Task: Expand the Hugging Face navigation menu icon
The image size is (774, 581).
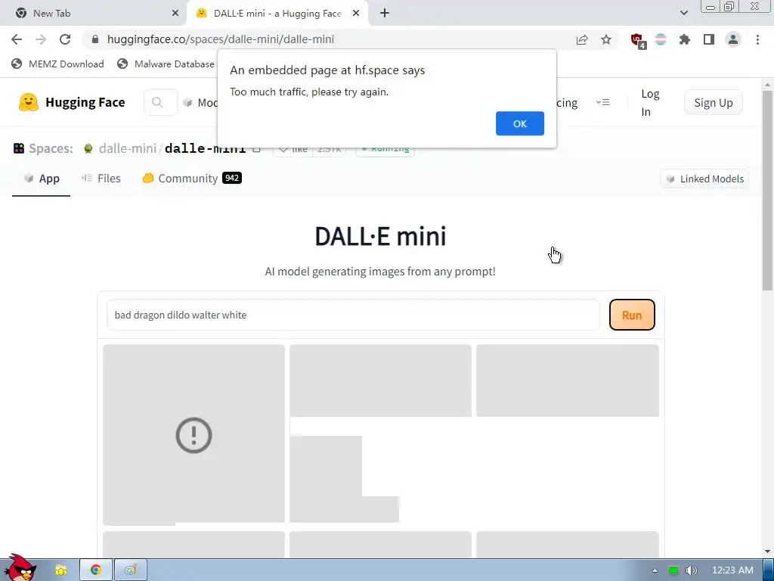Action: [x=602, y=102]
